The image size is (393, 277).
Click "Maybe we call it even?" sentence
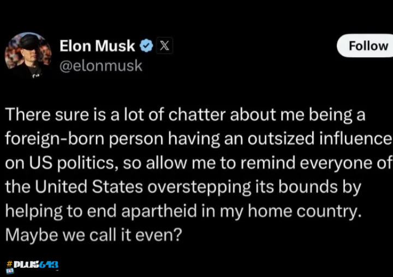tap(93, 236)
